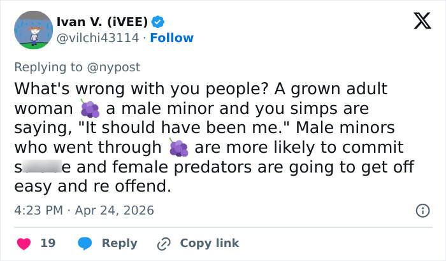Click the grape emoji after "went through"
Image resolution: width=446 pixels, height=261 pixels.
tap(179, 148)
